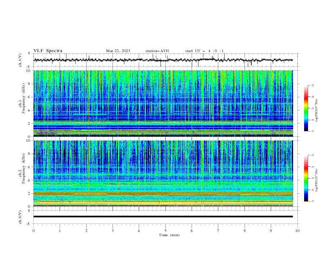
Task: Click inside the ch.1 spectrogram panel
Action: pyautogui.click(x=163, y=103)
